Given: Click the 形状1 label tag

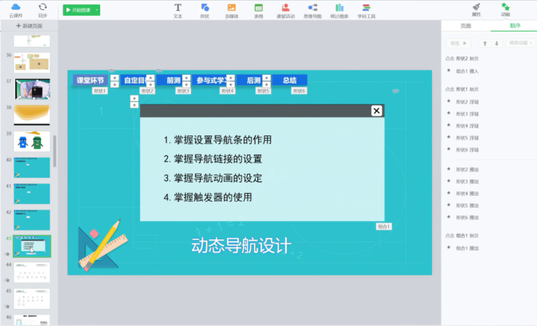Looking at the screenshot, I should point(100,91).
